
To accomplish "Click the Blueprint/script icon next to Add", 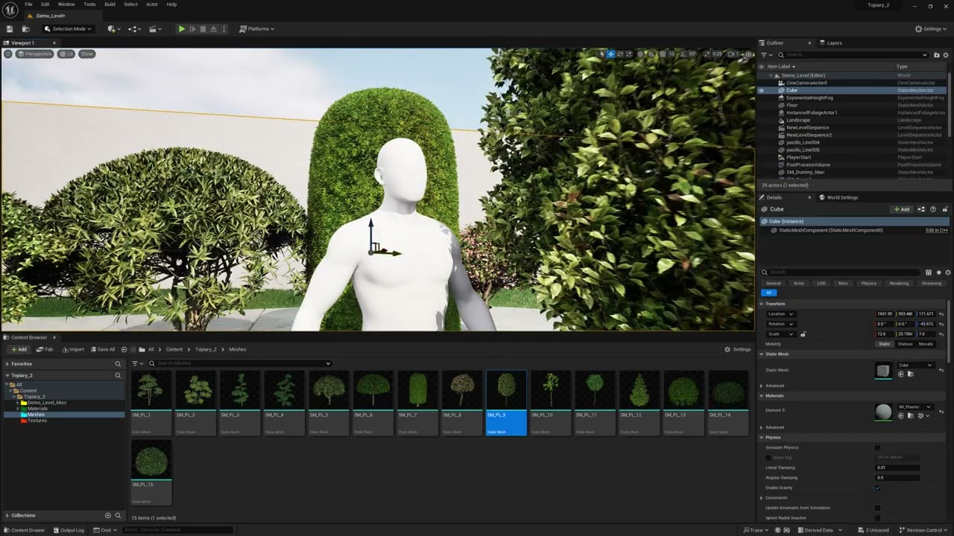I will (921, 209).
